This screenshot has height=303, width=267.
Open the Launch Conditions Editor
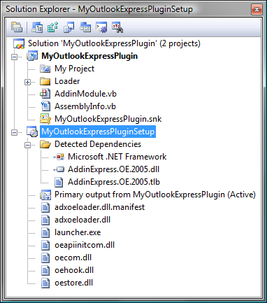(117, 28)
